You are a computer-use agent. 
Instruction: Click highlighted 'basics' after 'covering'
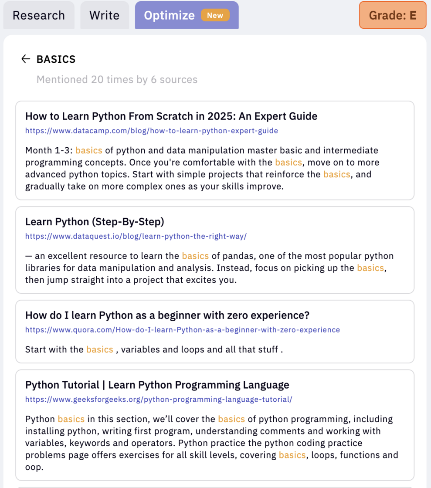coord(292,455)
